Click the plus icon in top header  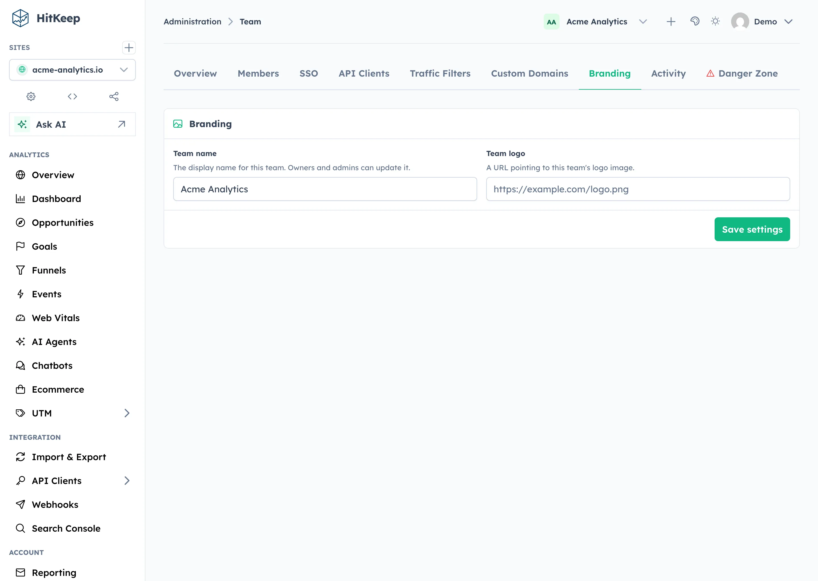(671, 22)
